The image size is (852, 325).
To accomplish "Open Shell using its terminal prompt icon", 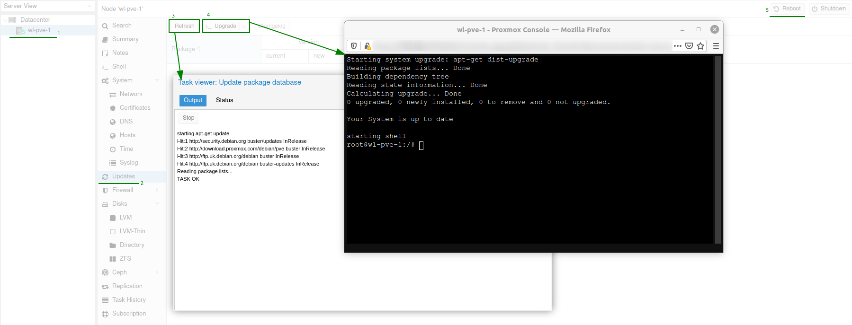I will pyautogui.click(x=105, y=67).
